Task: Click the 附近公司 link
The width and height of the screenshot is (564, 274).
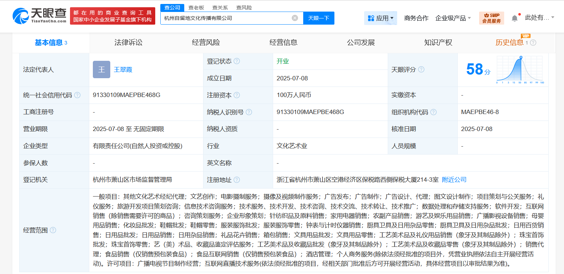Action: [454, 180]
